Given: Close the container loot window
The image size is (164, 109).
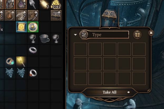Looking at the screenshot, I should coord(151,33).
